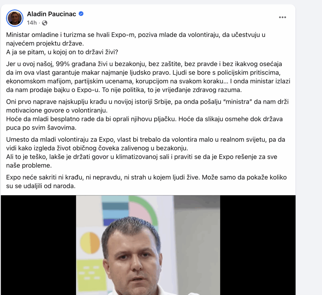Click the blue verified badge checkmark

(x=81, y=14)
